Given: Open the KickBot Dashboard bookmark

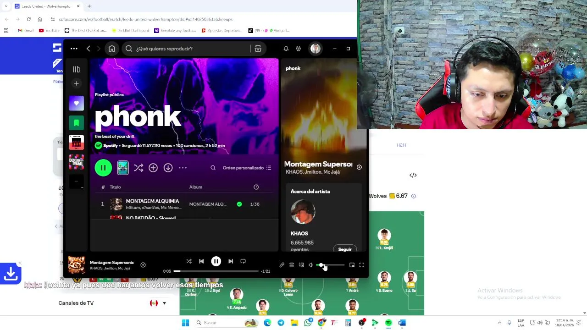Looking at the screenshot, I should 130,30.
